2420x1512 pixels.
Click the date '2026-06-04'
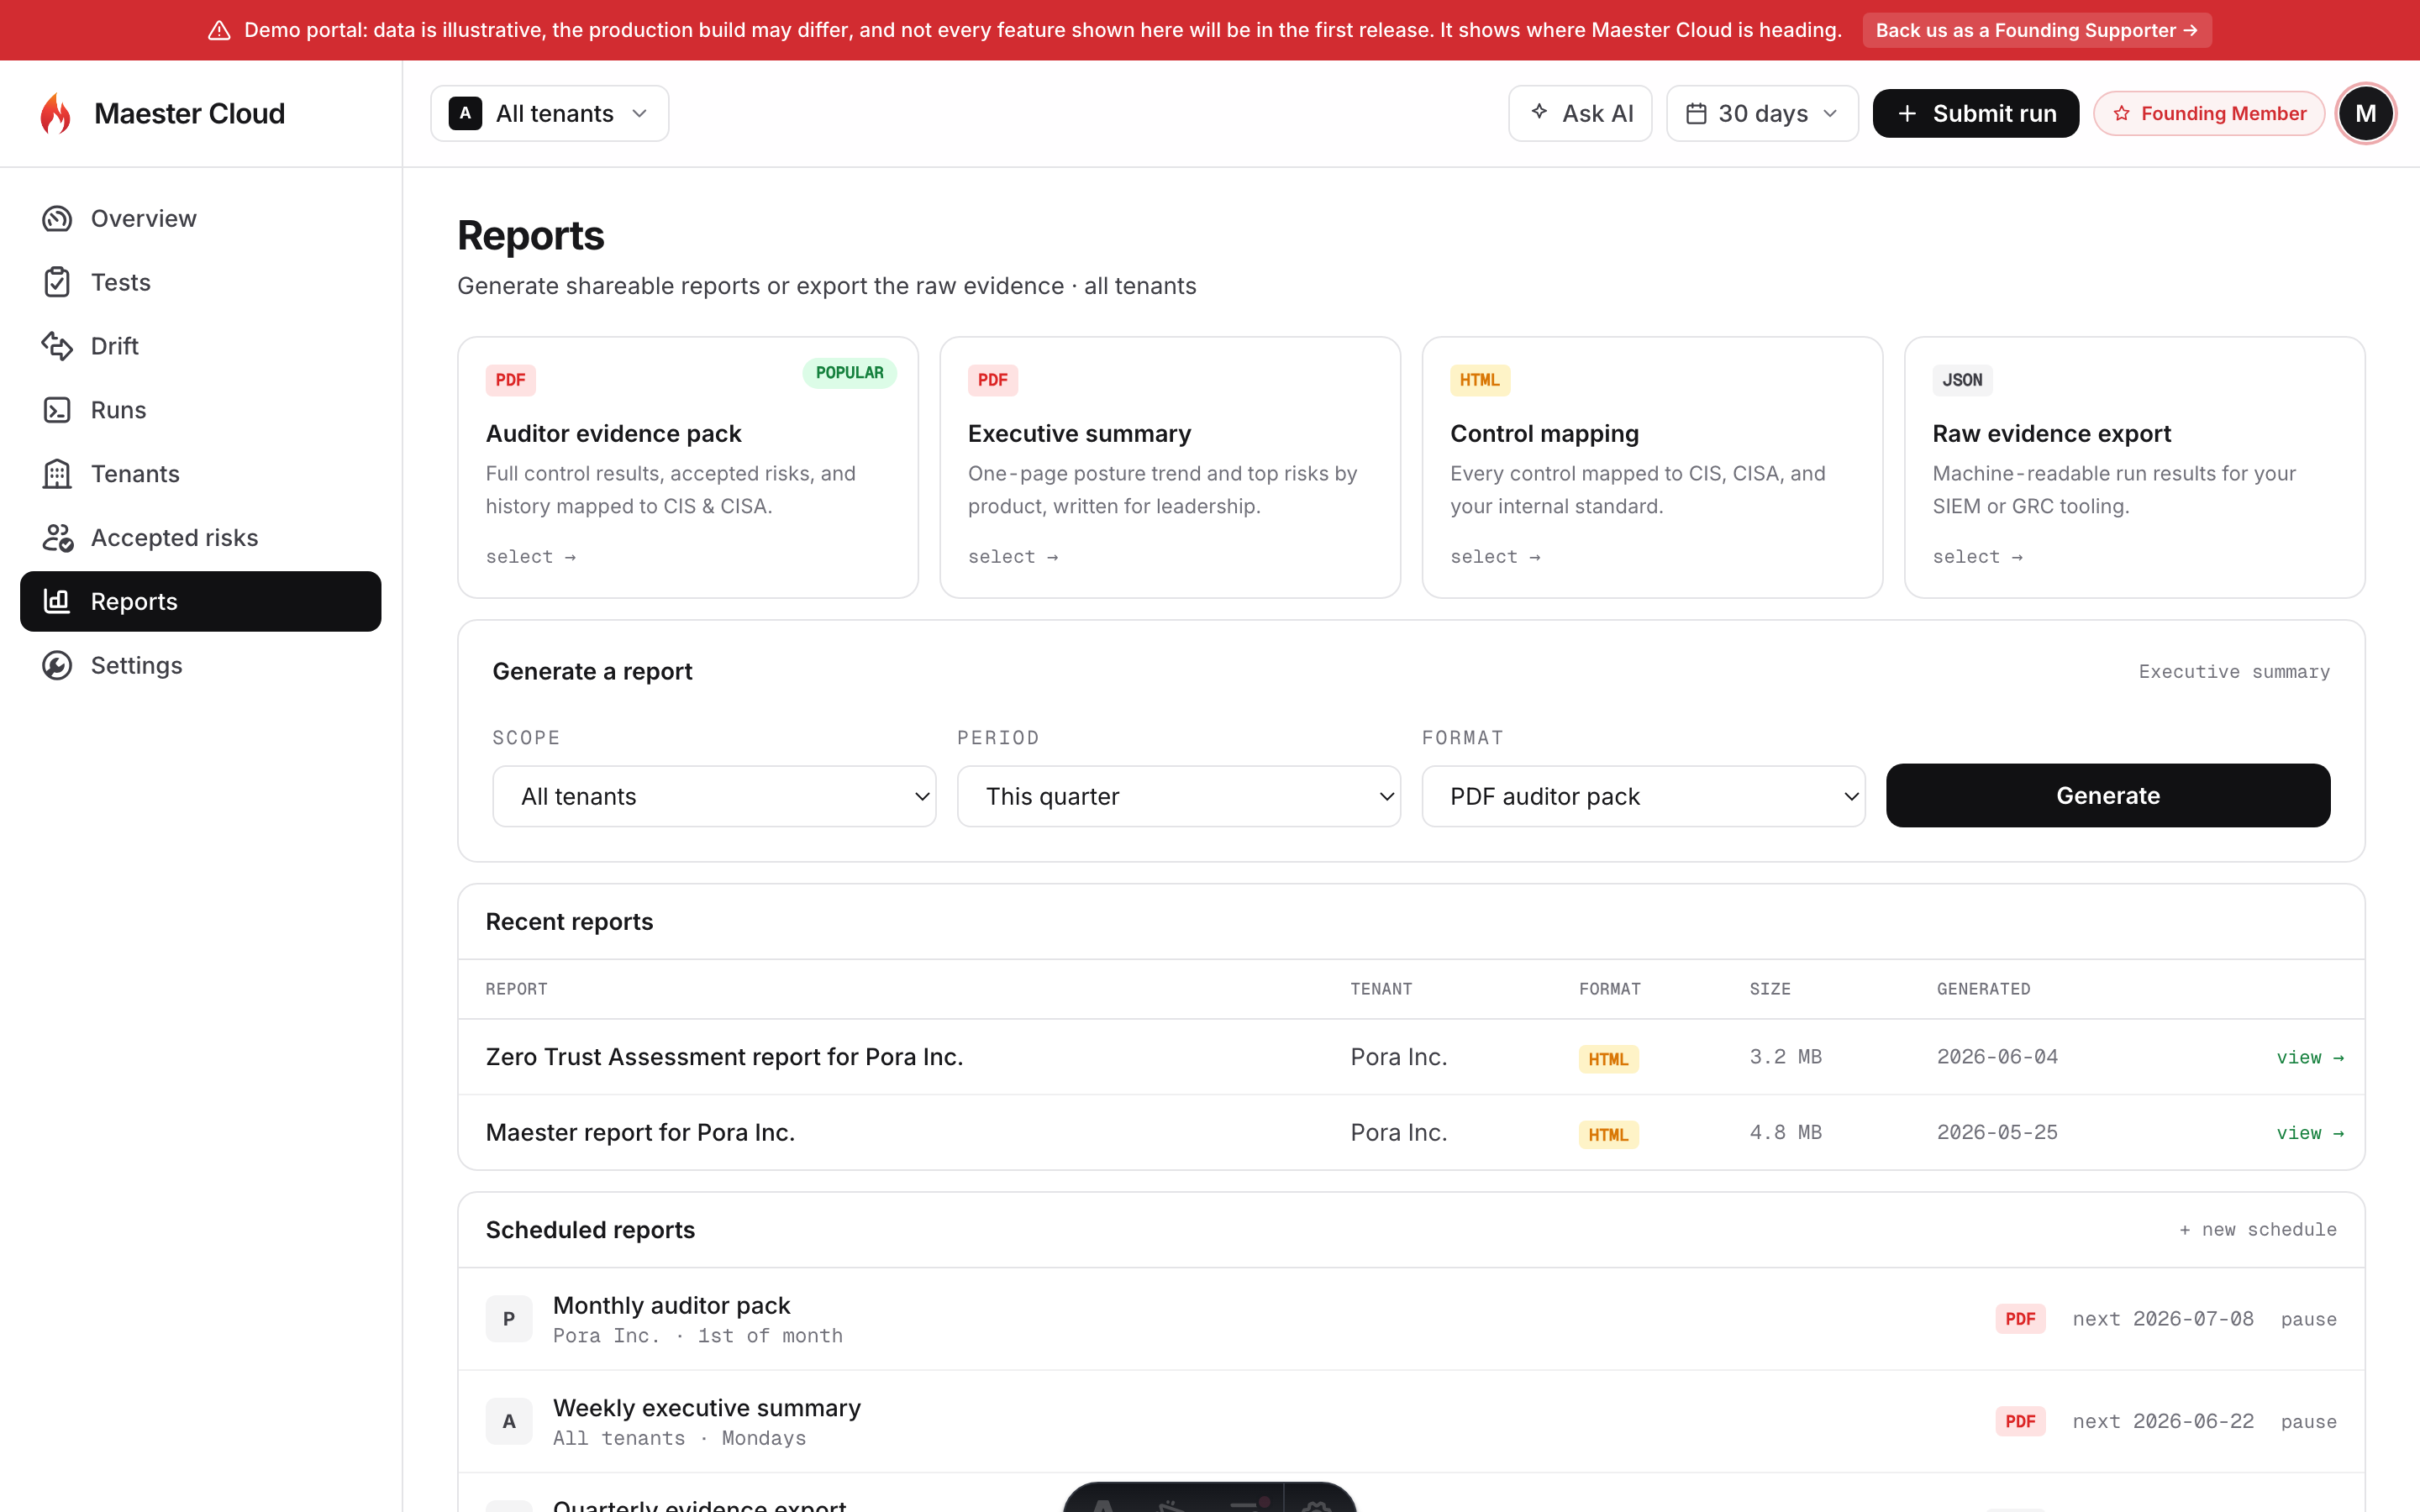(1997, 1057)
